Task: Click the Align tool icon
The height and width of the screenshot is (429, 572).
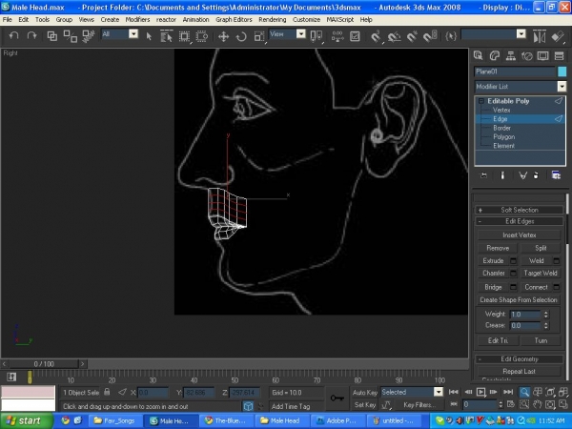Action: coord(558,36)
